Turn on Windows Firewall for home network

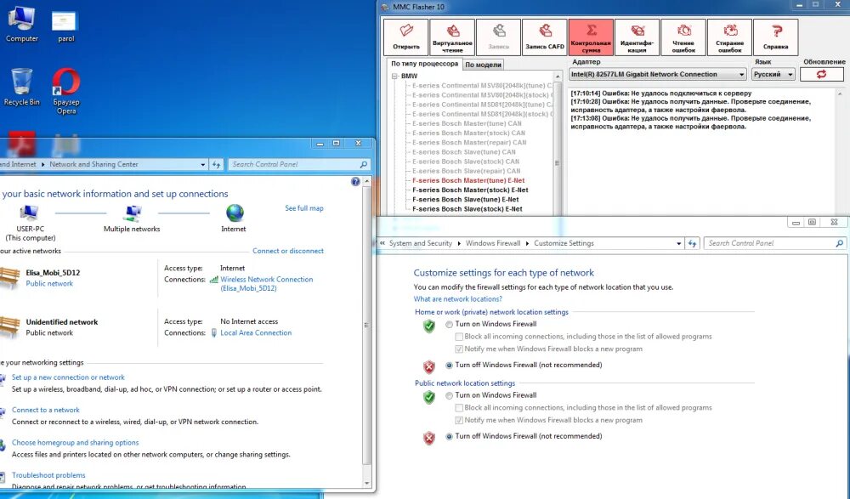pos(449,325)
